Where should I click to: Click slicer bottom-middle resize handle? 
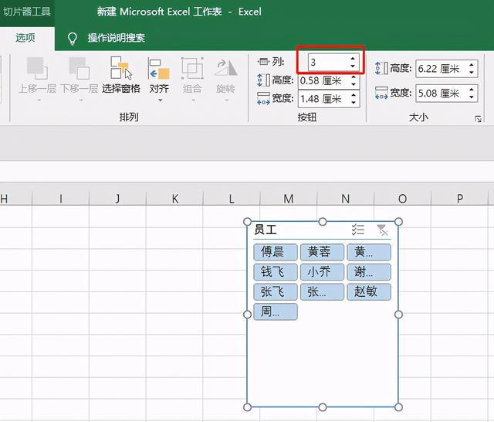tap(323, 407)
